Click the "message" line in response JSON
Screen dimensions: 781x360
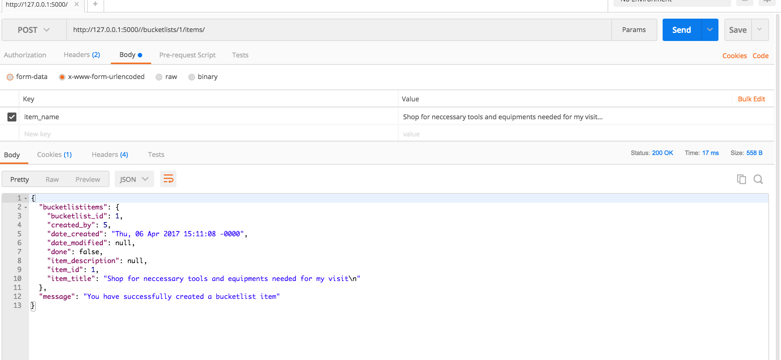[159, 297]
